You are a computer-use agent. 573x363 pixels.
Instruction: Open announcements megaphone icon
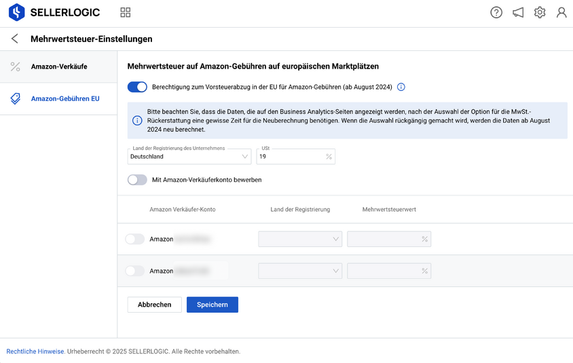518,12
